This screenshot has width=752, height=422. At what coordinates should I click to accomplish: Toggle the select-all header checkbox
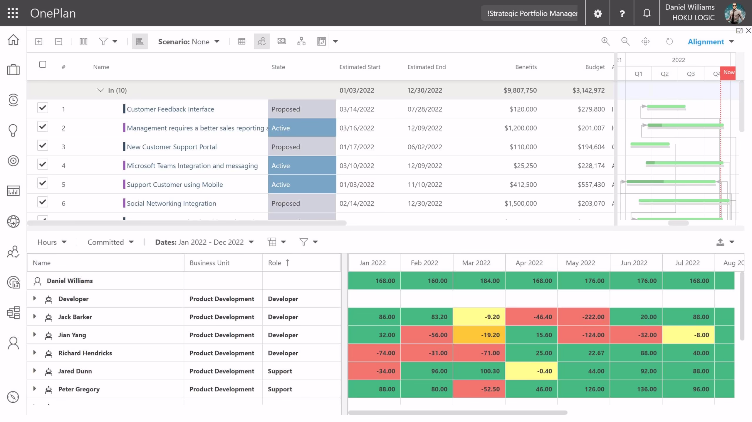43,64
